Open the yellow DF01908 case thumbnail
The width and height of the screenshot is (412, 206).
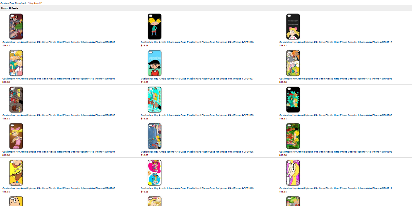[16, 173]
